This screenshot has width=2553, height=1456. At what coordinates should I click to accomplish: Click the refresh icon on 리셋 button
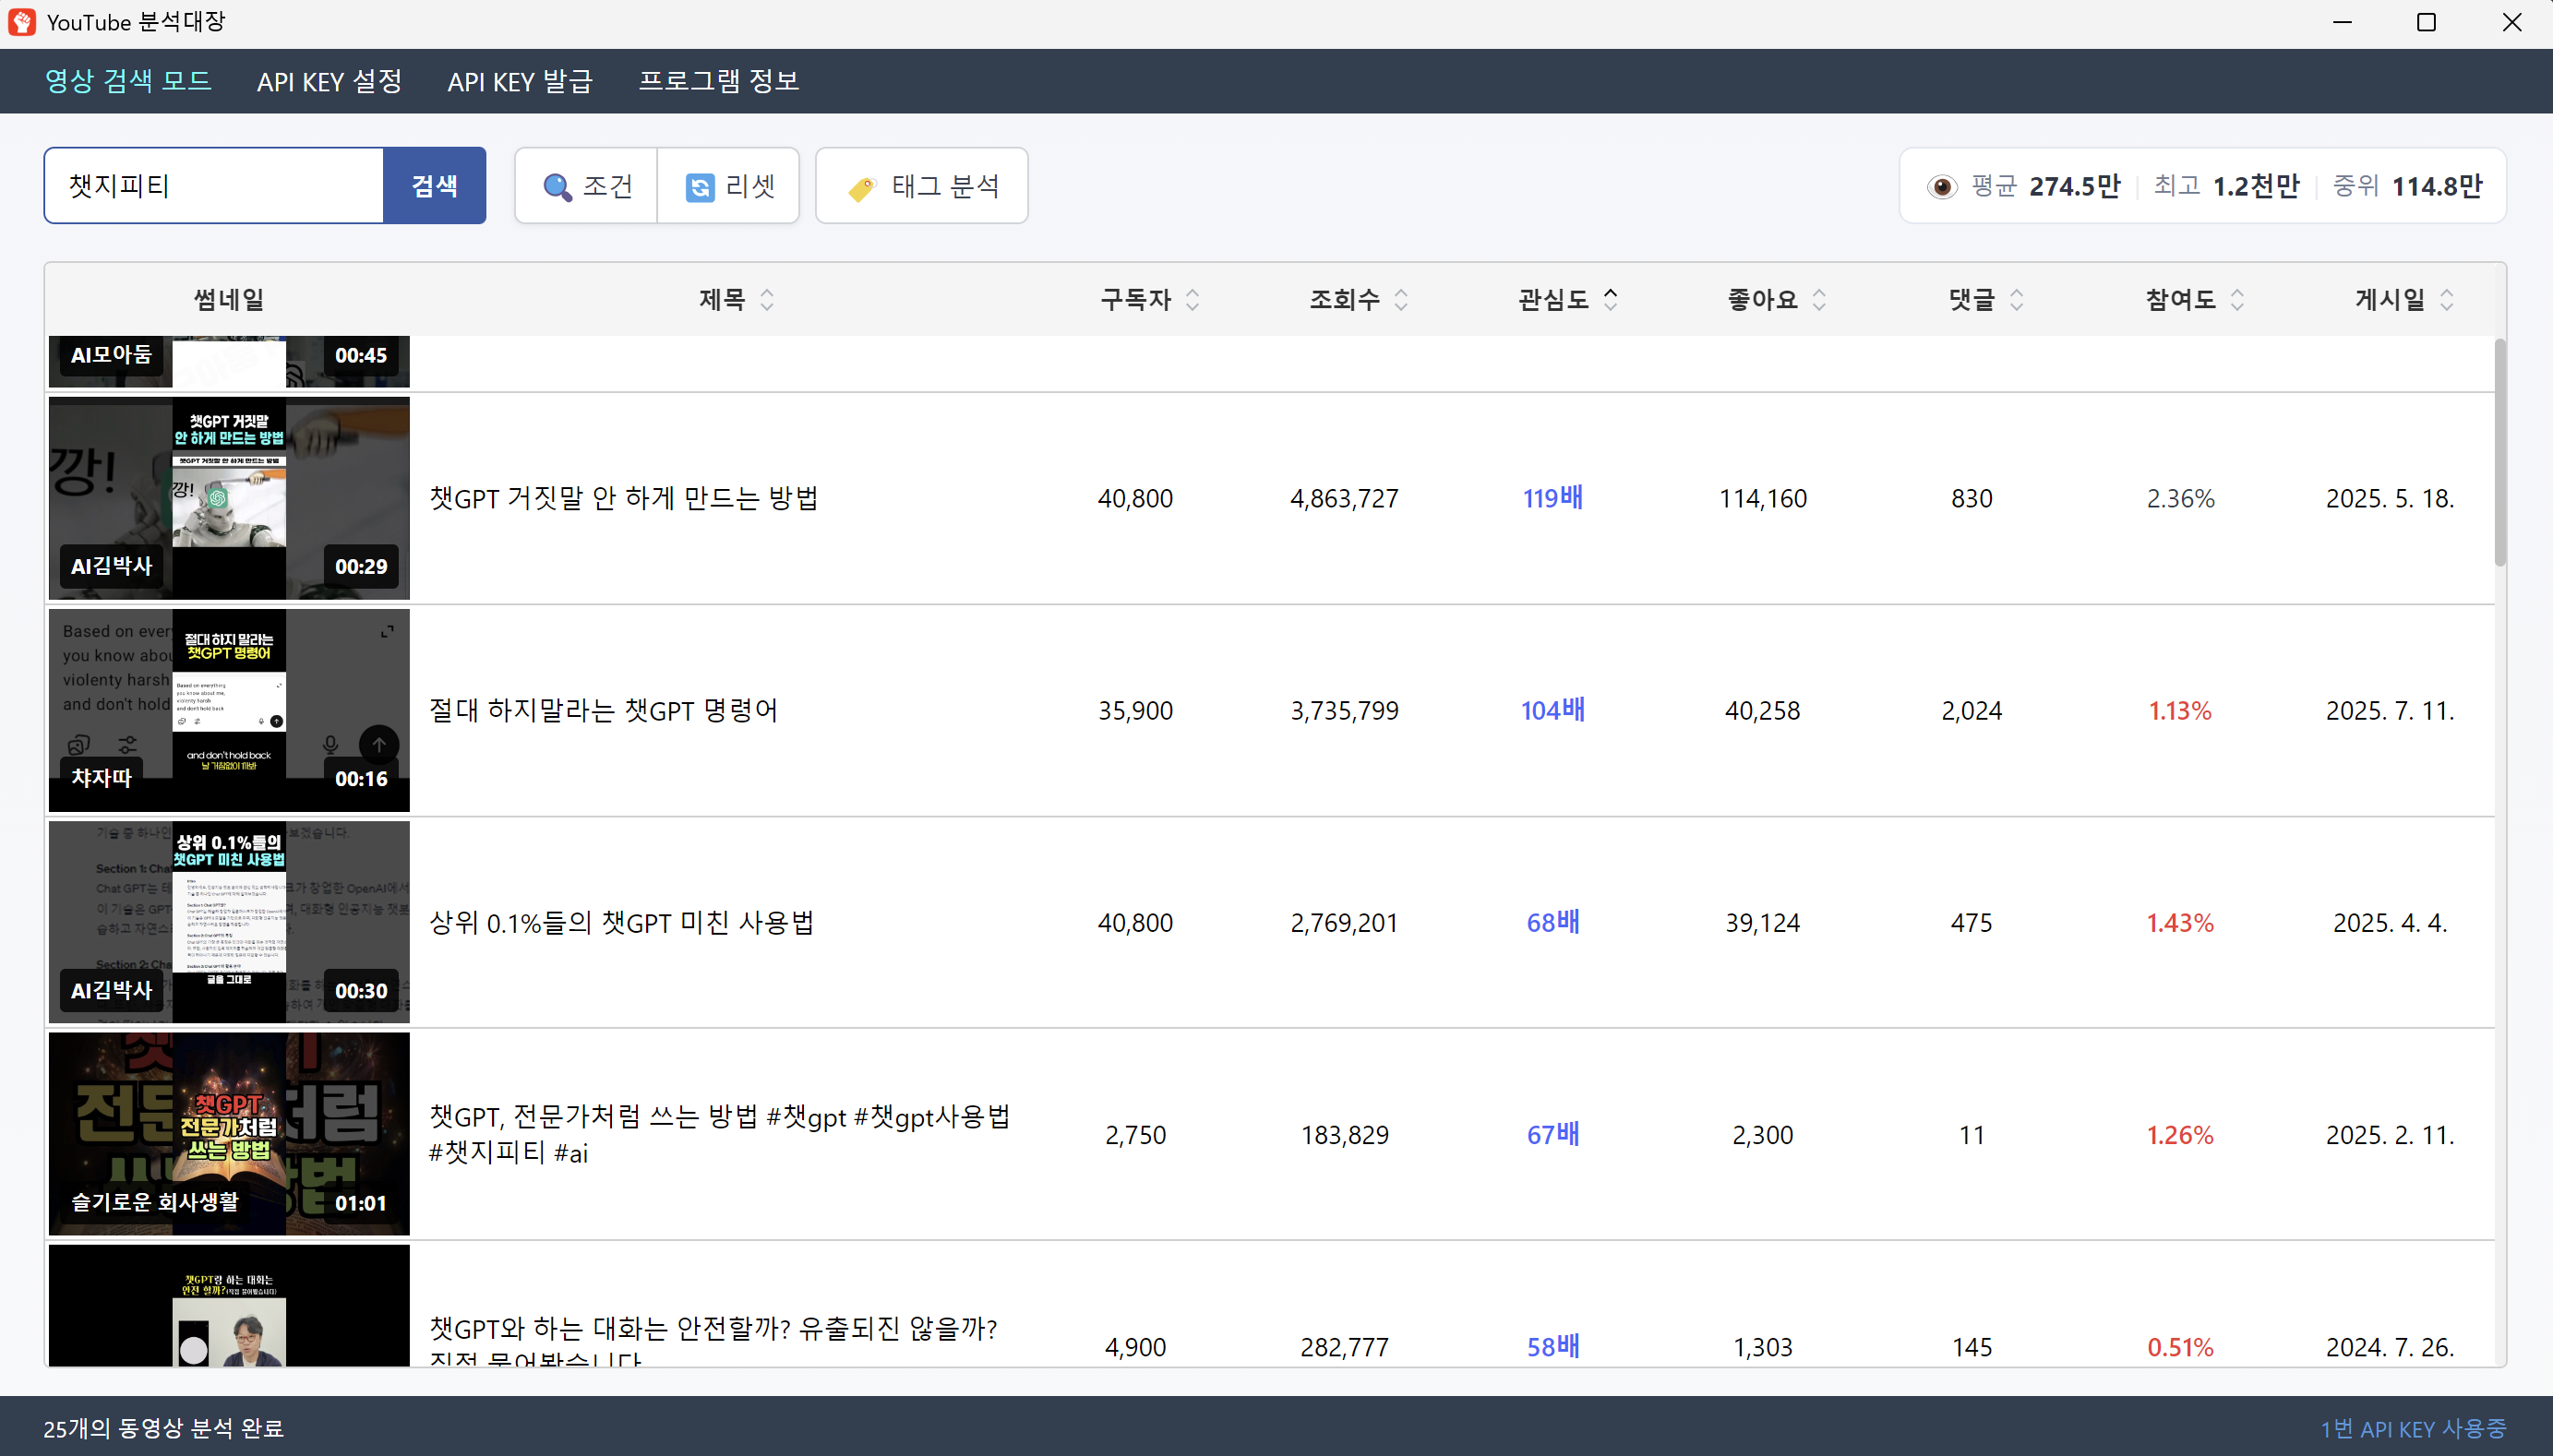tap(700, 187)
